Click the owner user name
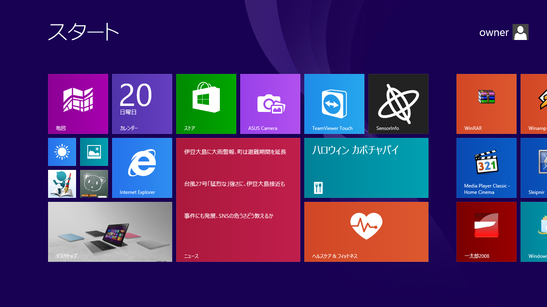The image size is (547, 307). coord(494,32)
